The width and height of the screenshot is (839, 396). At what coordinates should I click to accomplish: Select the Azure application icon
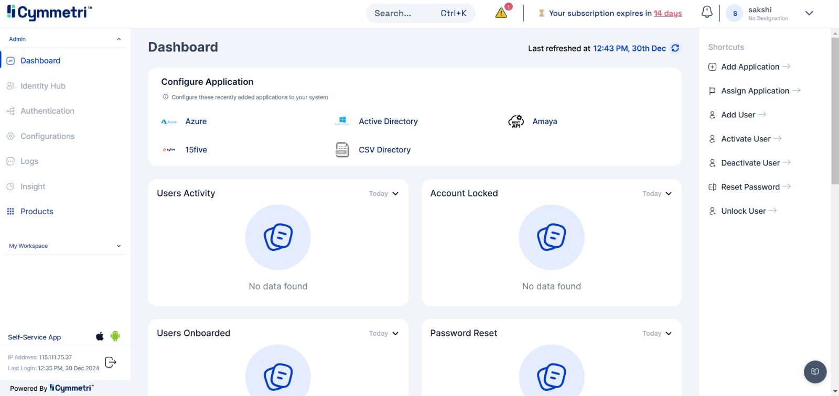coord(169,122)
